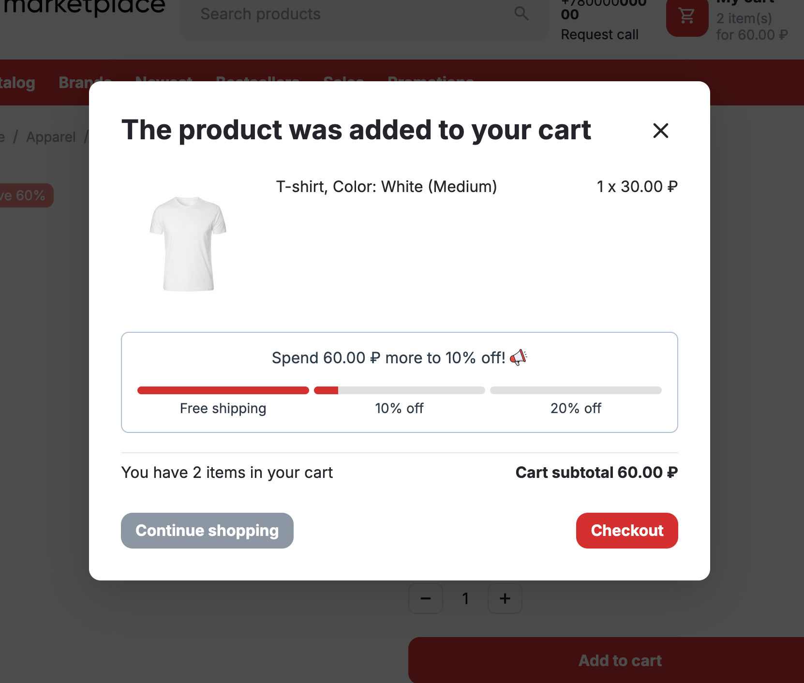This screenshot has width=804, height=683.
Task: Click the white T-shirt thumbnail
Action: click(188, 243)
